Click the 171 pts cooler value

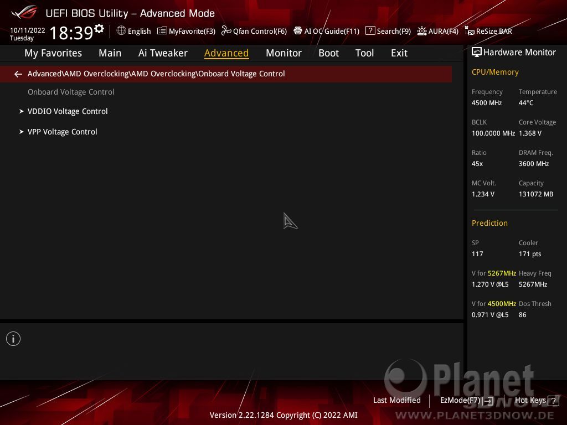pos(530,253)
